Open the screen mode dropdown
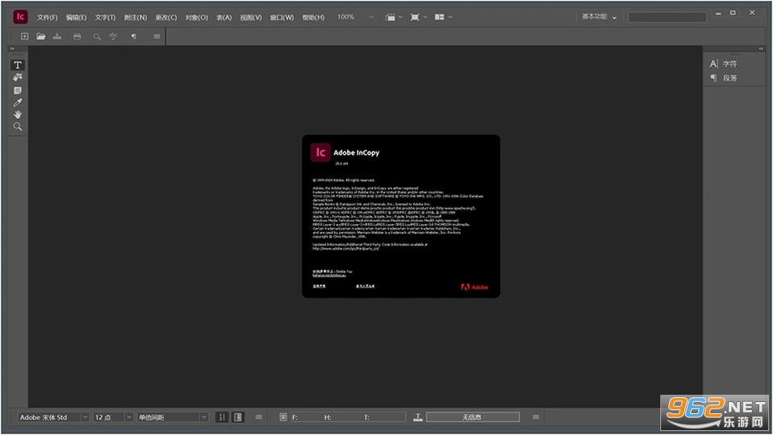Viewport: 773px width, 435px height. pos(419,17)
